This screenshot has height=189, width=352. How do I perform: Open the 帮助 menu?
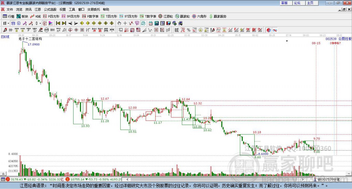[106, 9]
